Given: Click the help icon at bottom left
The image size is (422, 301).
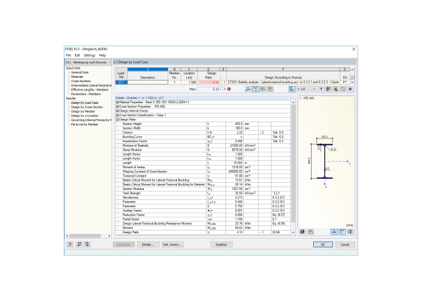Looking at the screenshot, I should click(x=70, y=244).
